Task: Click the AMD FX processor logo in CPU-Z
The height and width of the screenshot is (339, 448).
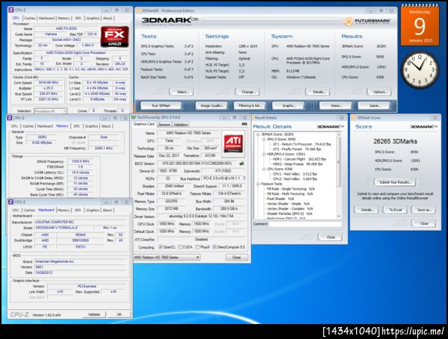Action: pyautogui.click(x=114, y=37)
